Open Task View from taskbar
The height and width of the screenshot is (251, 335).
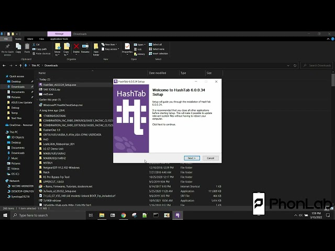coord(91,215)
